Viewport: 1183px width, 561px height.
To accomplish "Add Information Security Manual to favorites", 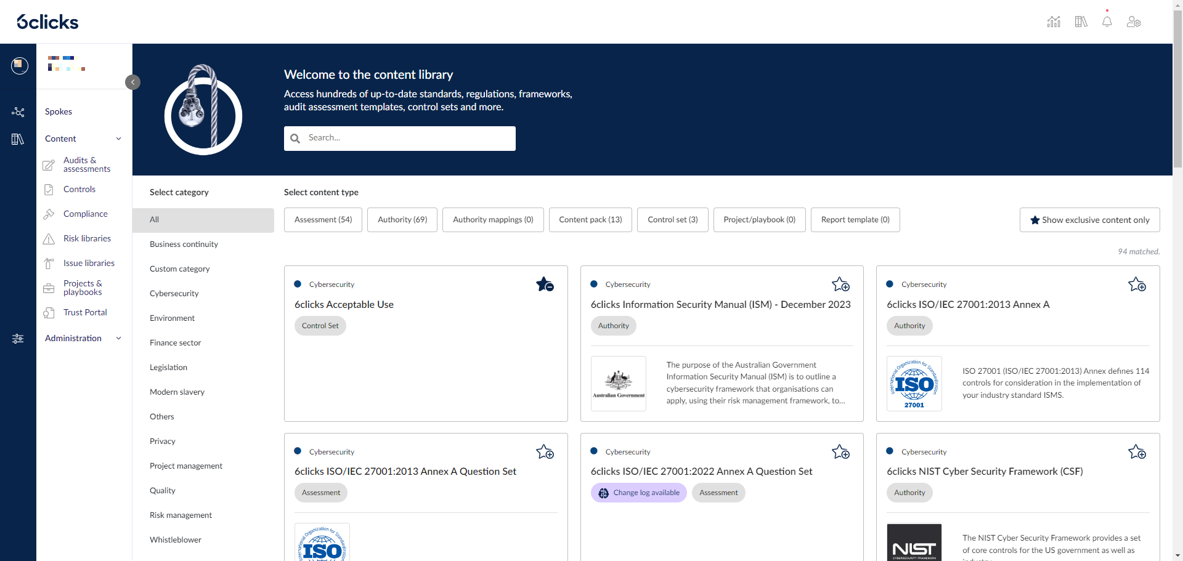I will (840, 285).
